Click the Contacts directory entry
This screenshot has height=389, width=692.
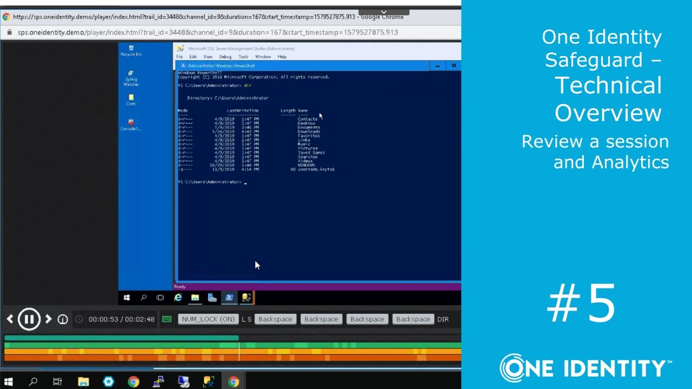[x=308, y=119]
